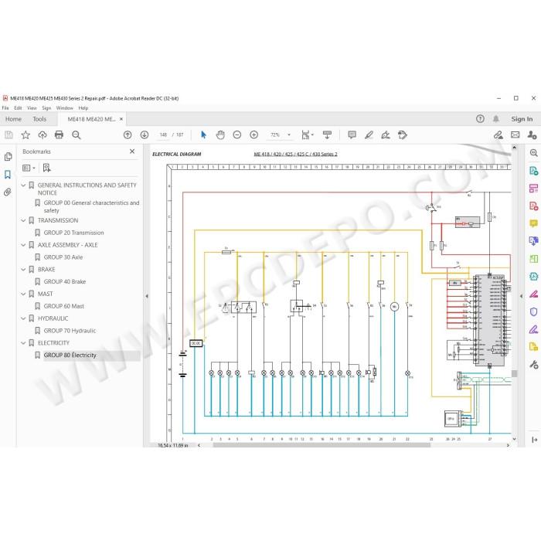Add new bookmark icon
Screen dimensions: 541x541
[x=46, y=168]
